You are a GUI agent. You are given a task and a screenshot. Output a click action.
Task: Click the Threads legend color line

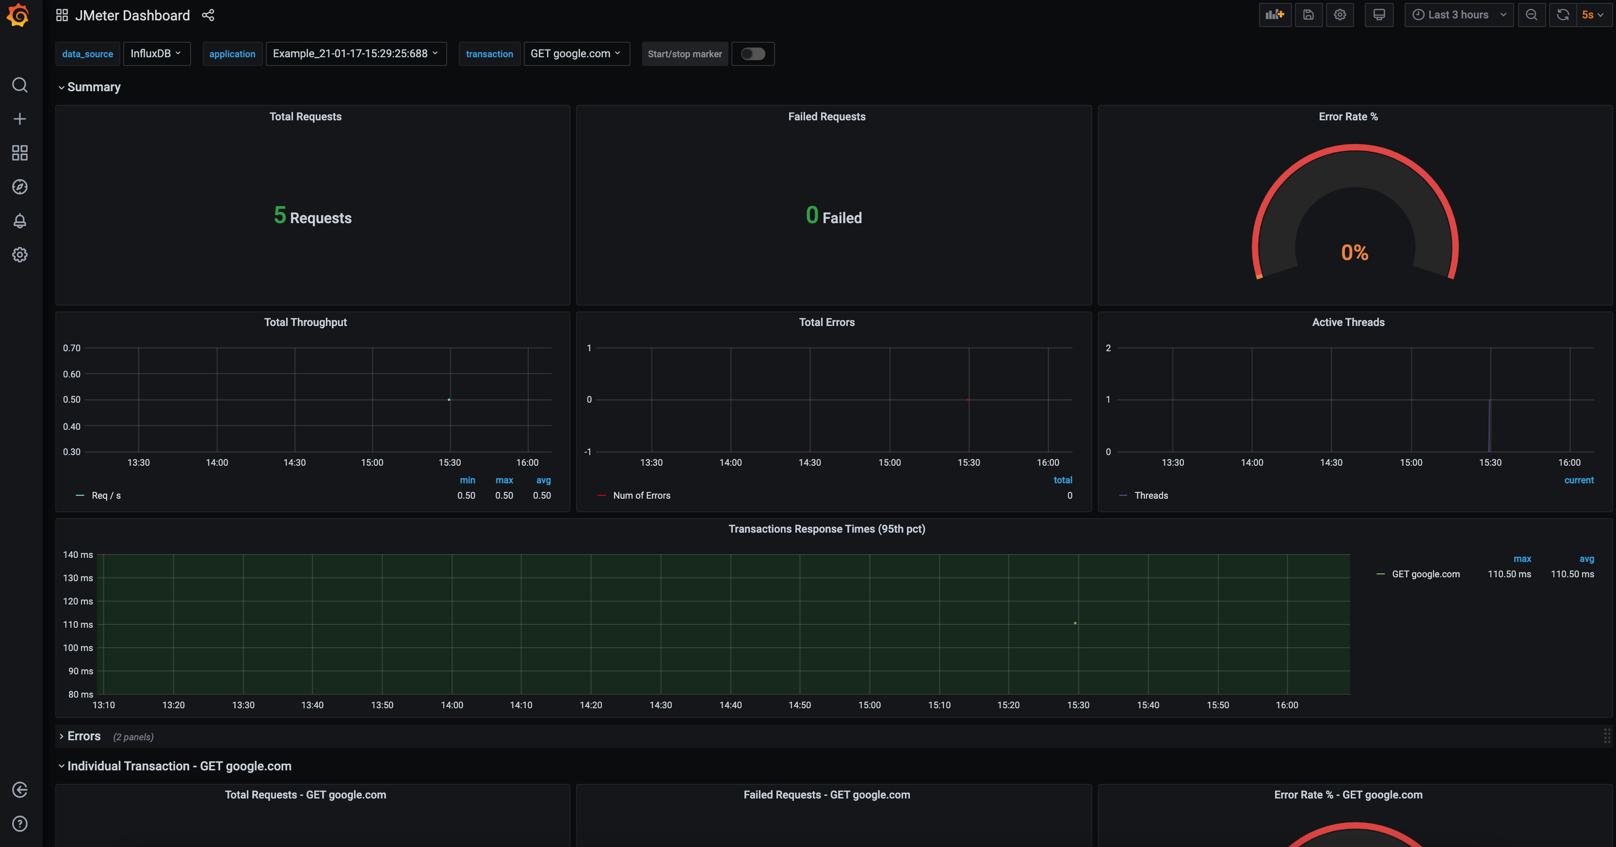pyautogui.click(x=1123, y=496)
